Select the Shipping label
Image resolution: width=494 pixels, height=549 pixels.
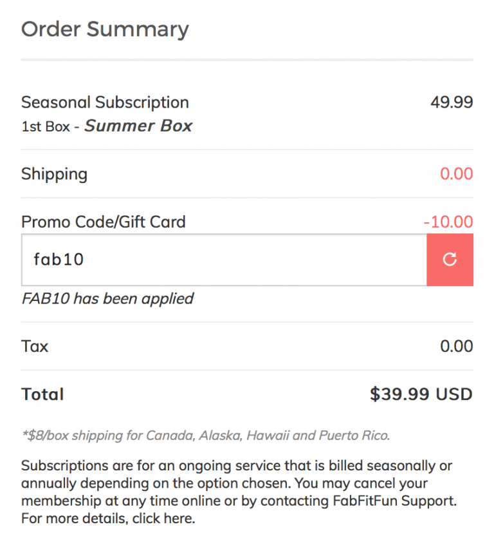[x=54, y=174]
